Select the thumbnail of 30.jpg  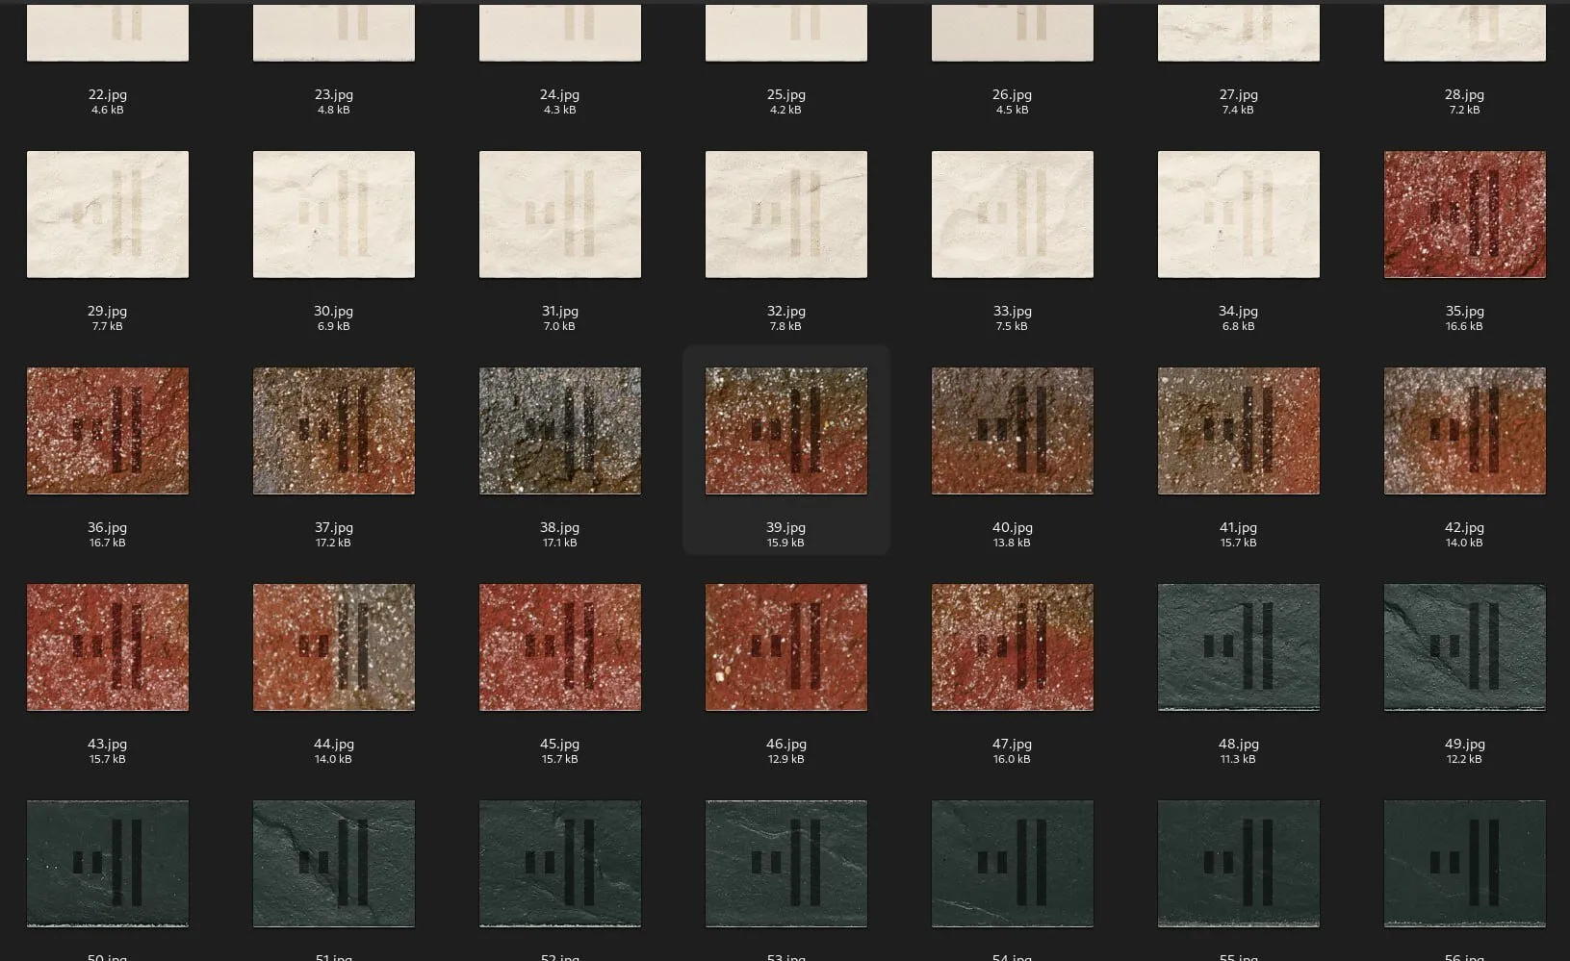(x=334, y=215)
